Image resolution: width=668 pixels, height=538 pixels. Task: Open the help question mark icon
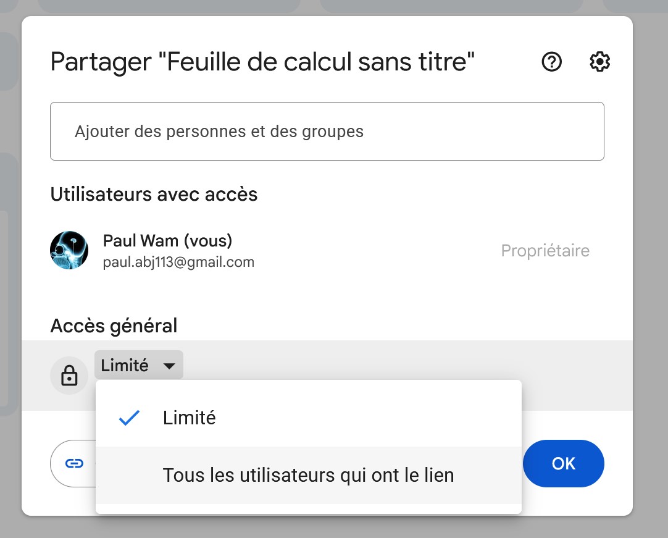[x=552, y=62]
